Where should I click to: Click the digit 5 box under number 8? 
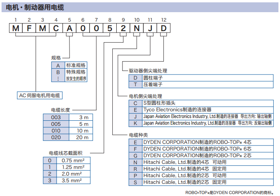coord(110,28)
